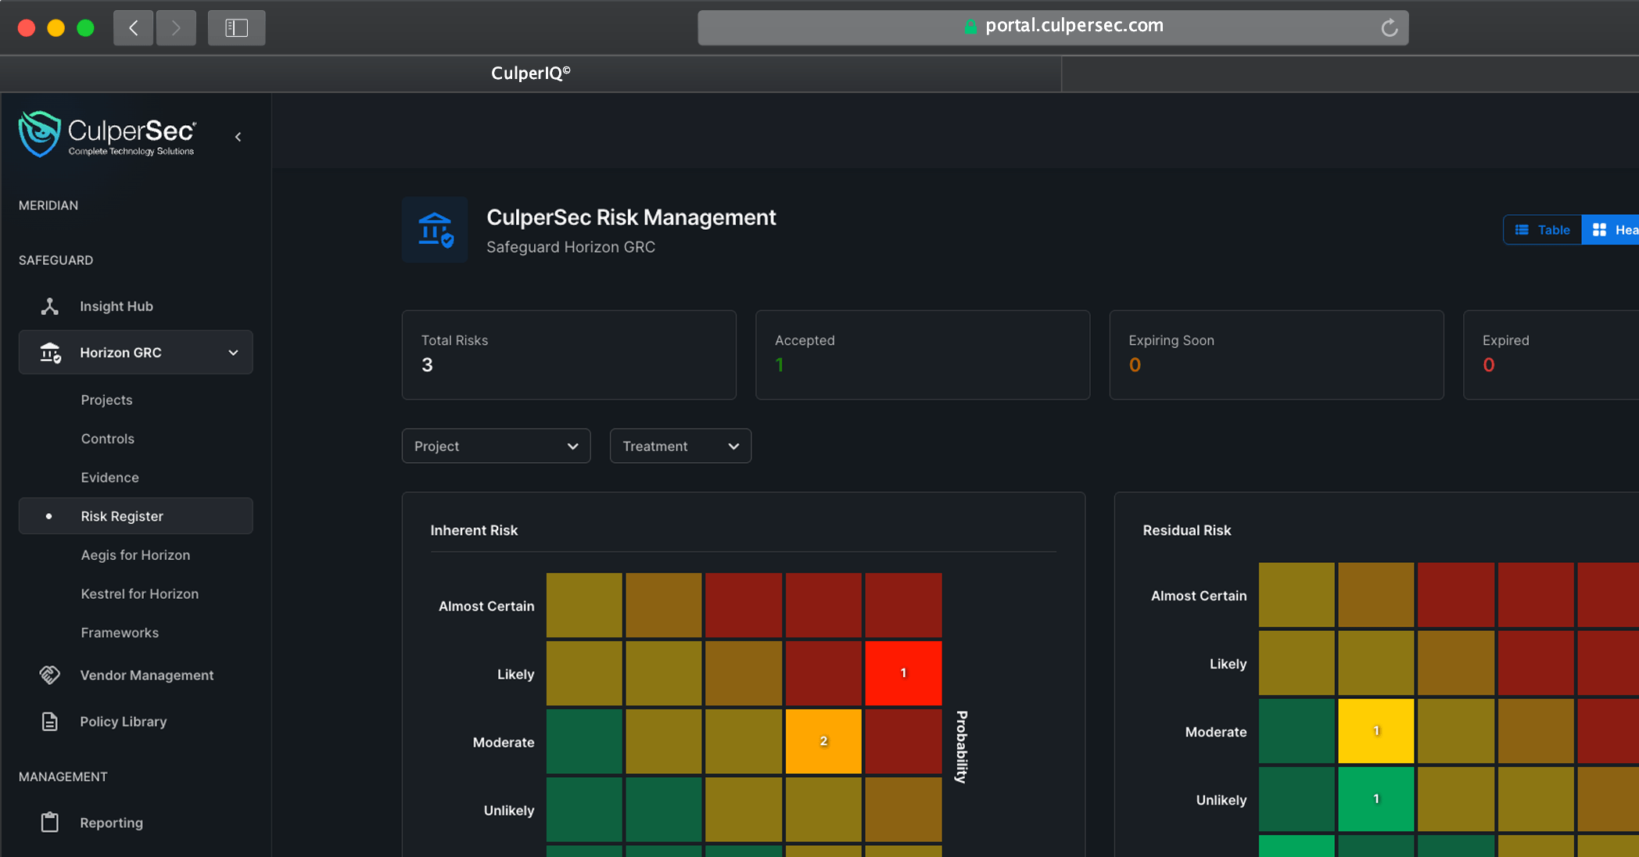
Task: Open Controls in the sidebar
Action: coord(108,439)
